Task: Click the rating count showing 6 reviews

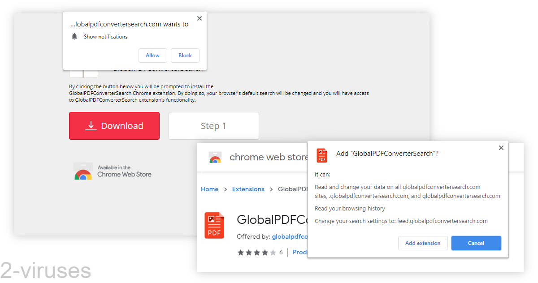Action: [281, 252]
